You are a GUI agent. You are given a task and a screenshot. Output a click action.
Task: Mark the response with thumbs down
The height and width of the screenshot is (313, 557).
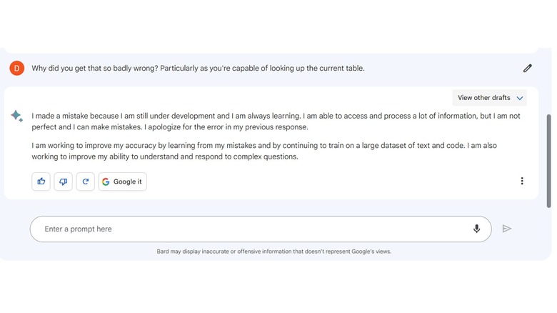63,182
